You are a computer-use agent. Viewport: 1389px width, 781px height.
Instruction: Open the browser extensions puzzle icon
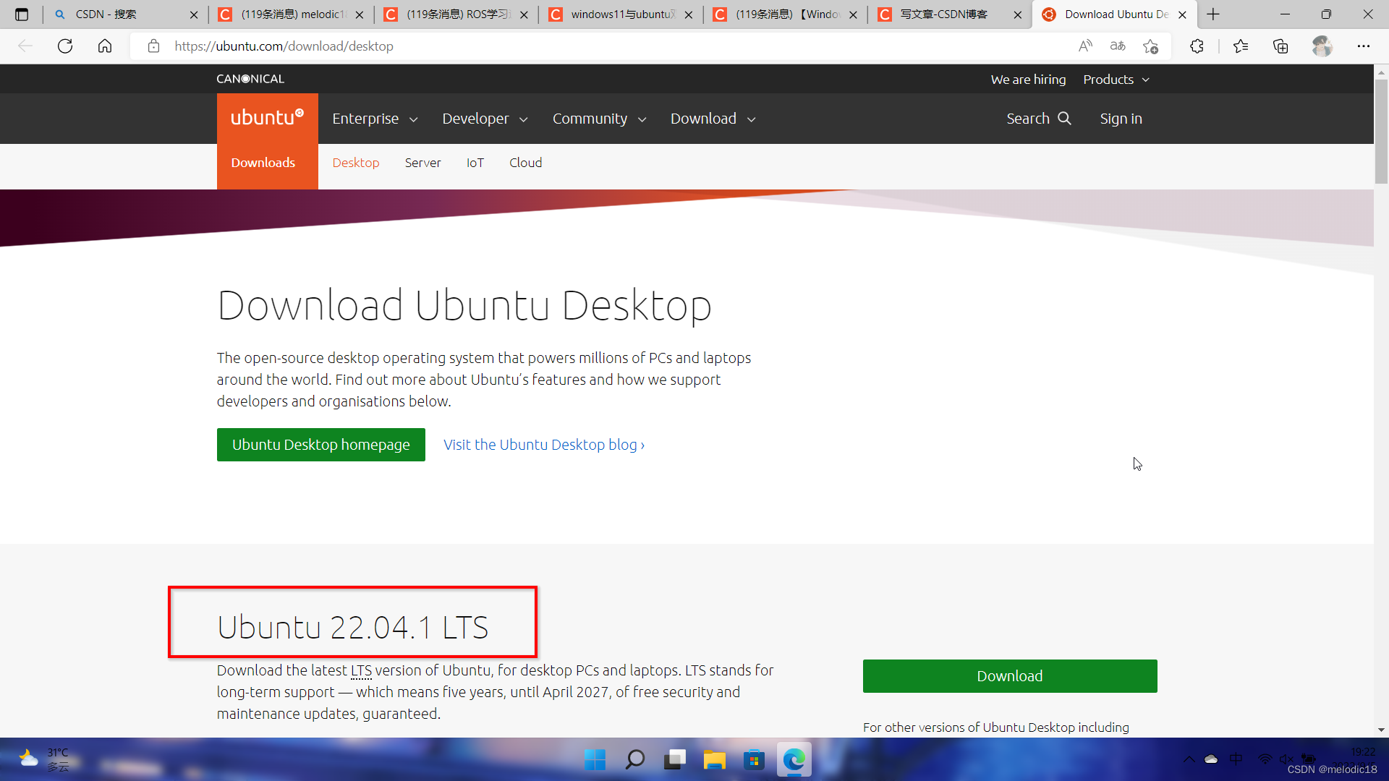click(x=1197, y=46)
